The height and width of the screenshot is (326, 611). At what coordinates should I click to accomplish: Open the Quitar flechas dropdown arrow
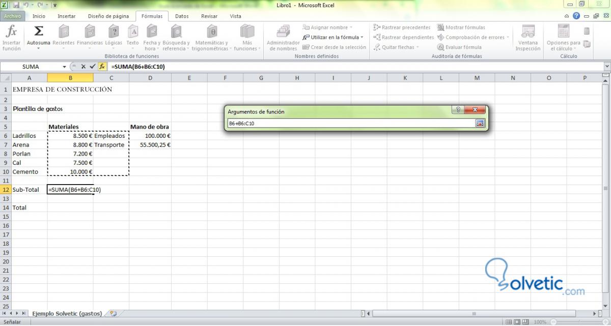tap(418, 47)
